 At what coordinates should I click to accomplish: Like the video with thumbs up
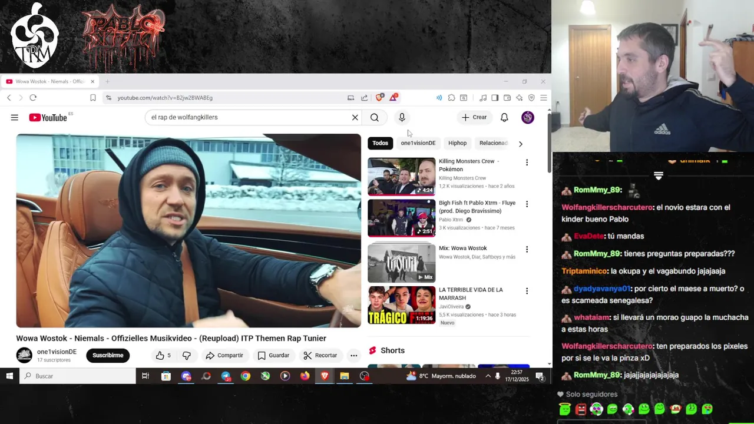pos(163,355)
